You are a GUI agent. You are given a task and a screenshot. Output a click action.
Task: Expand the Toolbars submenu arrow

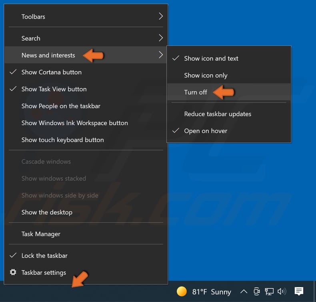[x=161, y=16]
